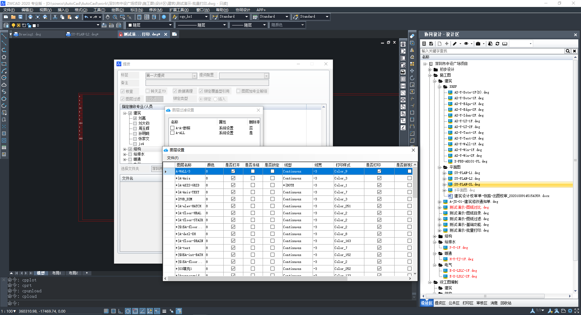Screen dimensions: 581x315
Task: Select the 插入 radio button
Action: point(215,99)
